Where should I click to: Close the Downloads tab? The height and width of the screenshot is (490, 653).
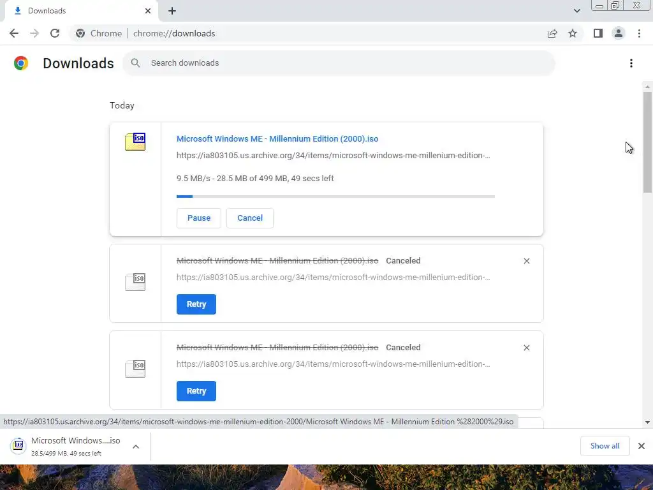pyautogui.click(x=148, y=11)
